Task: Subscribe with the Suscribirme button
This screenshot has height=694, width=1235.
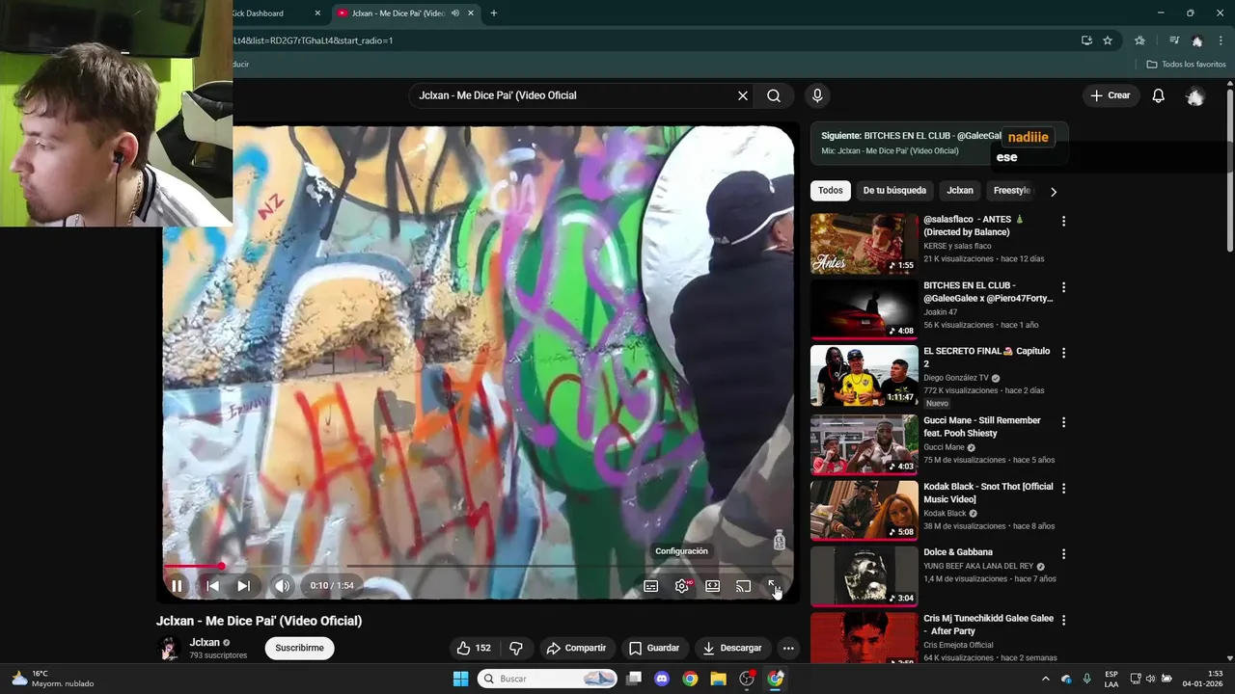Action: tap(299, 648)
